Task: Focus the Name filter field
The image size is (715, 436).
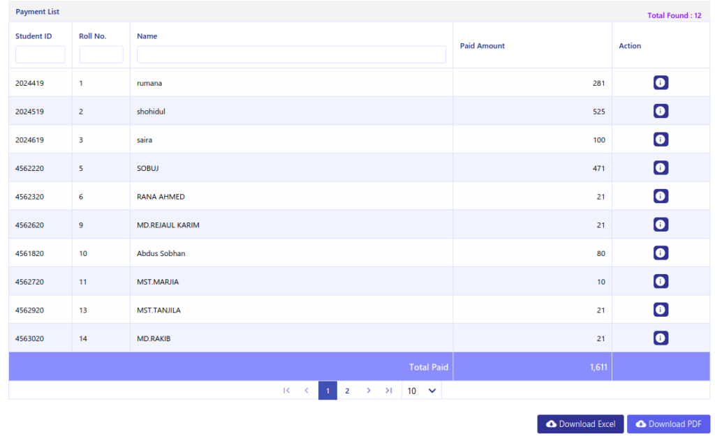Action: tap(291, 54)
